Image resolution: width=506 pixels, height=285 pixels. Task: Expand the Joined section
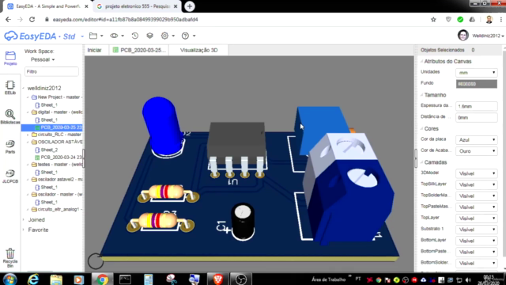[x=24, y=220]
